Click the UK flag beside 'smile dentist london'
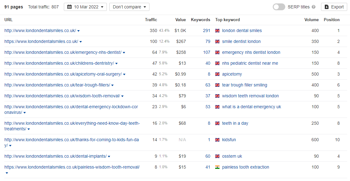 217,42
